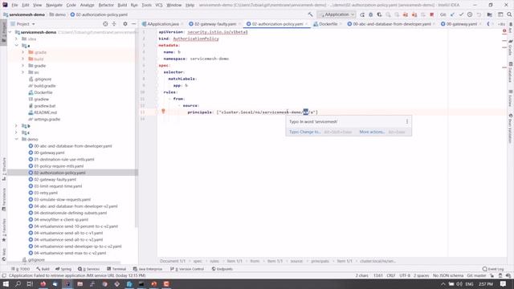Switch to Dockerfile editor tab

click(328, 24)
